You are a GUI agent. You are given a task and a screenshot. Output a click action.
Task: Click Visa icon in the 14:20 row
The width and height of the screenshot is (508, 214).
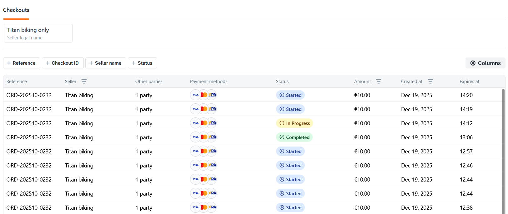195,95
